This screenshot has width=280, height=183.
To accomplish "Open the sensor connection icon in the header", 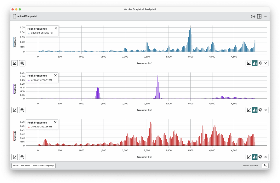I will point(253,16).
